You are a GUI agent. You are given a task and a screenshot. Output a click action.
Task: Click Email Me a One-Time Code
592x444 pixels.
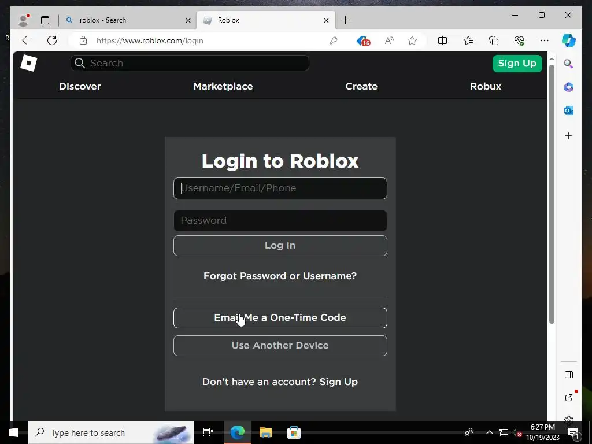280,318
